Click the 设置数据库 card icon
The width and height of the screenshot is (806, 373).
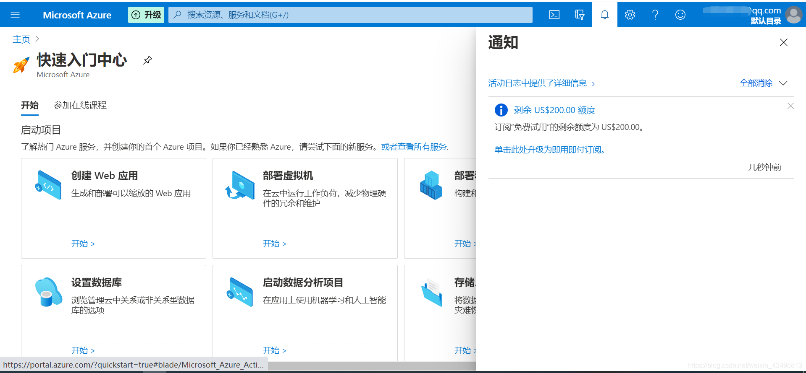[49, 292]
